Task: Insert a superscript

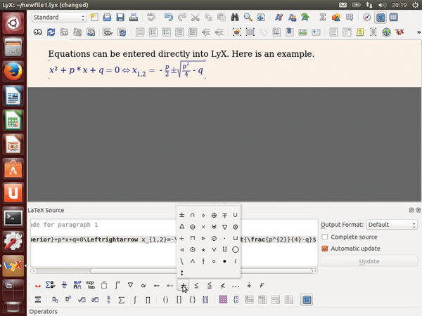Action: coord(68,300)
